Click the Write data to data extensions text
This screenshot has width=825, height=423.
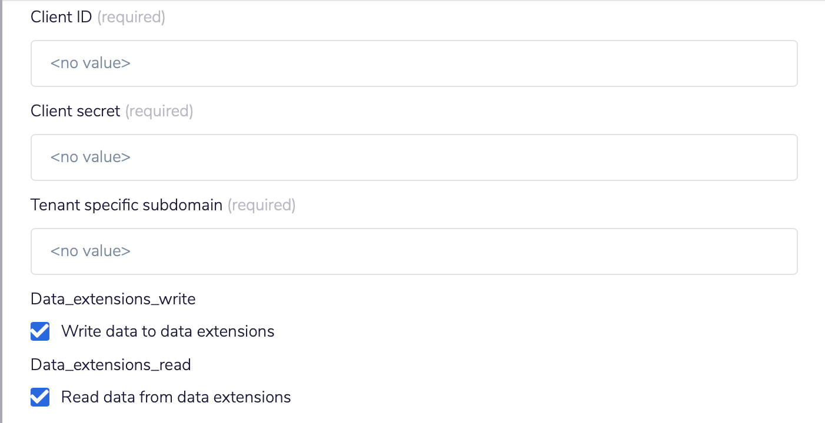coord(167,331)
